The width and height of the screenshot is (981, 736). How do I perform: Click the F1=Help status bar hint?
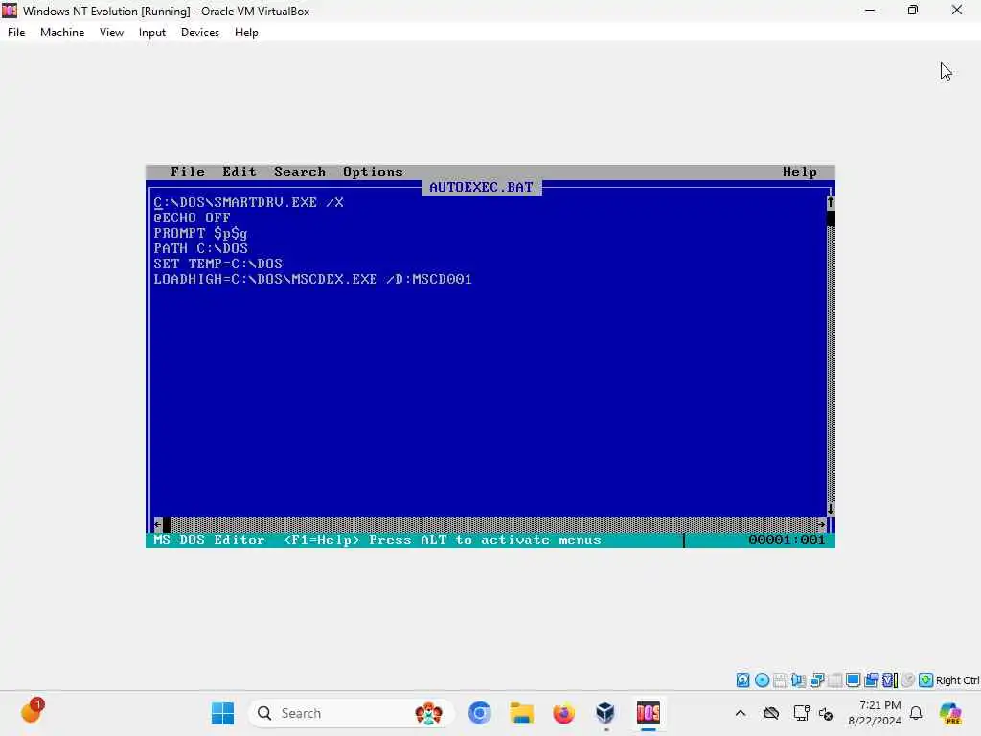[x=322, y=540]
